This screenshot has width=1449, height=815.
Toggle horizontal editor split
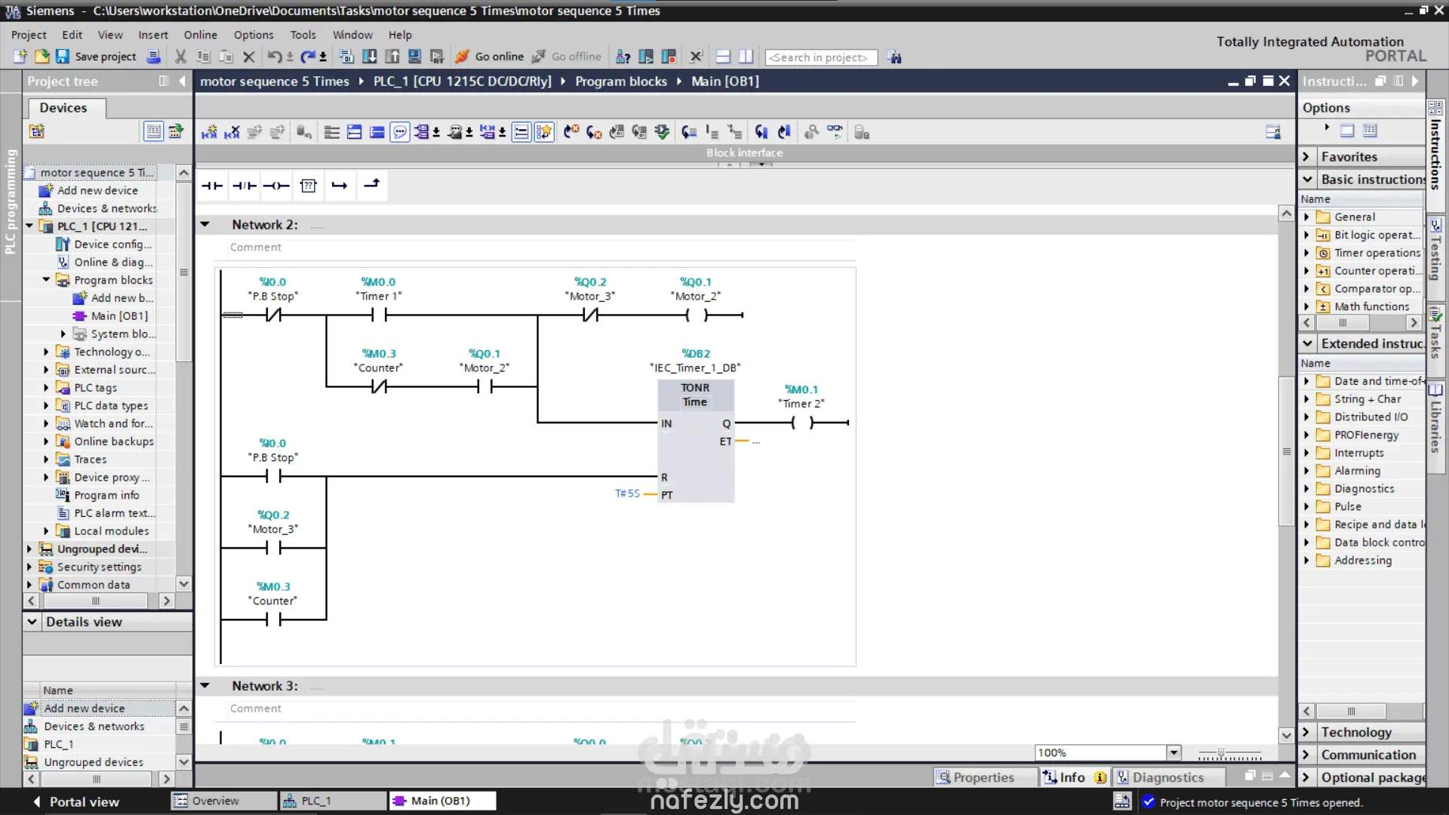[723, 57]
